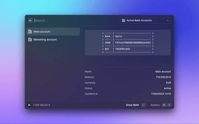Click the bank icon beside Marketing account

tap(30, 40)
